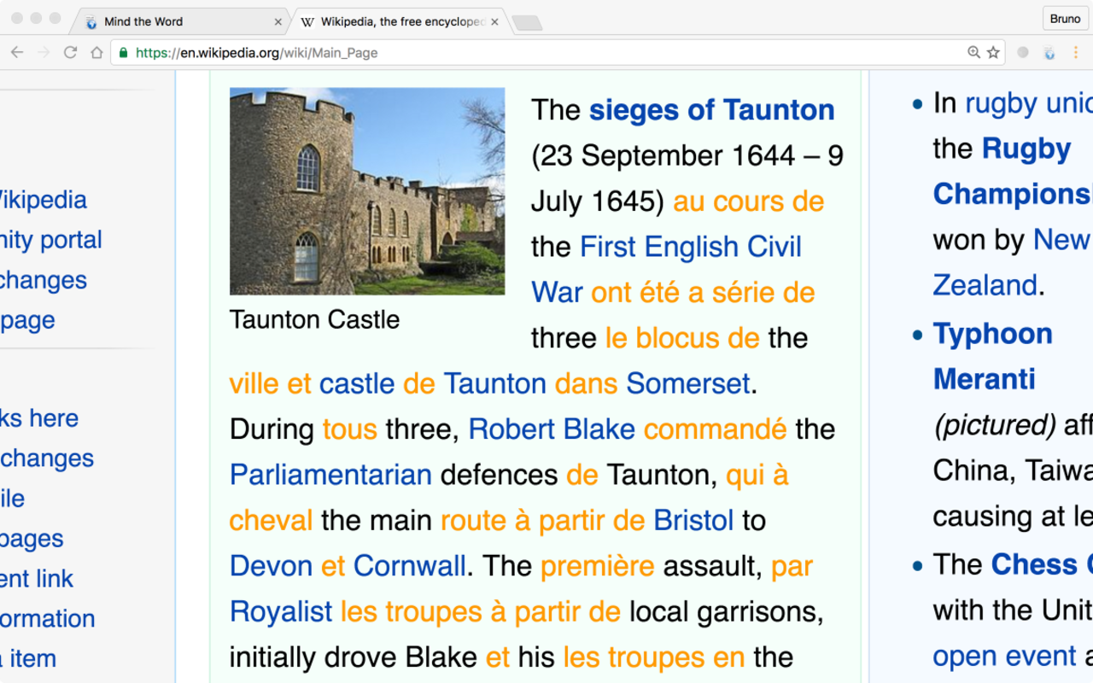Open the Taunton Castle image
This screenshot has width=1093, height=683.
(x=367, y=191)
